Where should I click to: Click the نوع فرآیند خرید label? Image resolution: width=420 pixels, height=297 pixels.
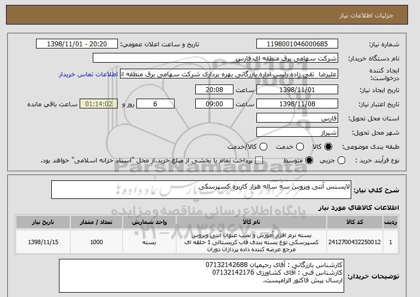pyautogui.click(x=377, y=161)
